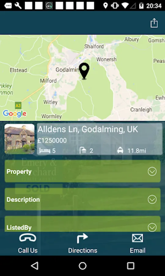Open the property cottage thumbnail photo
165x276 pixels.
coord(20,139)
